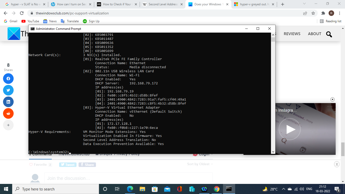Click the Favorite heart button

[40, 165]
